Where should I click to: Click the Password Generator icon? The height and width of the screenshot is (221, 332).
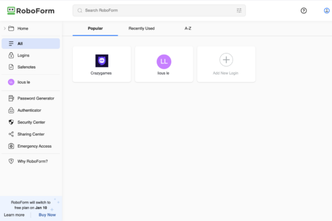(11, 98)
